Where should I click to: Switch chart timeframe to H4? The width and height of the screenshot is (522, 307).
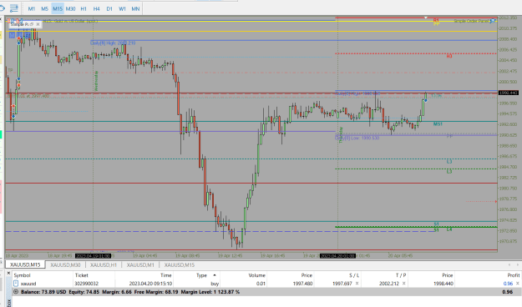[x=97, y=8]
